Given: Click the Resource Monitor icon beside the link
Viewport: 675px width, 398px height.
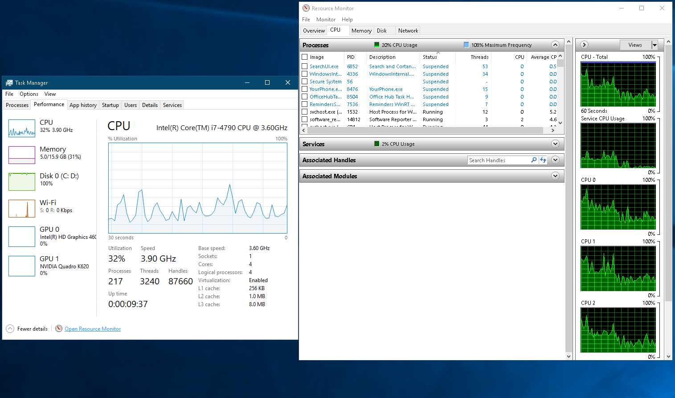Looking at the screenshot, I should [x=59, y=328].
